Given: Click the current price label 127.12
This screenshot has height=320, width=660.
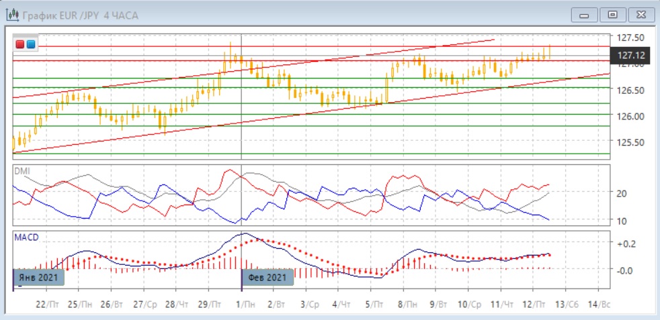Looking at the screenshot, I should pos(630,55).
